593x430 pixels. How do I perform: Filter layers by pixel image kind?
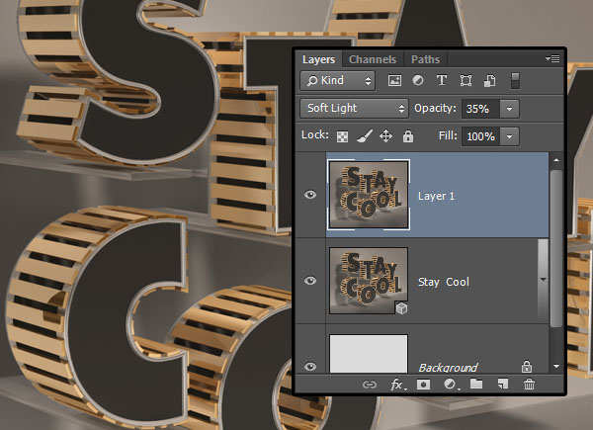394,80
